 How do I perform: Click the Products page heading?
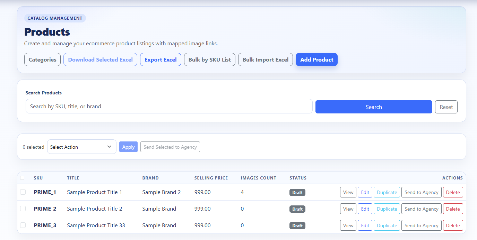47,32
